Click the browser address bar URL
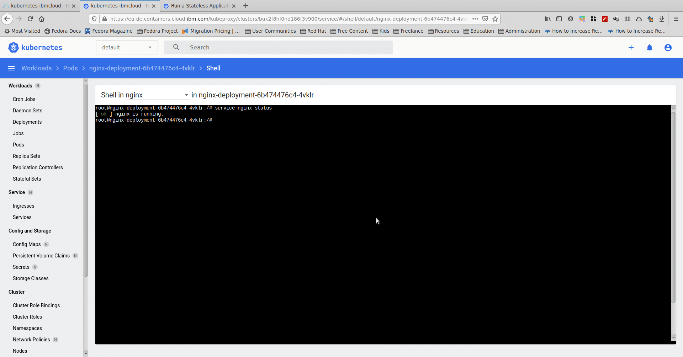Viewport: 683px width, 357px height. [x=289, y=19]
